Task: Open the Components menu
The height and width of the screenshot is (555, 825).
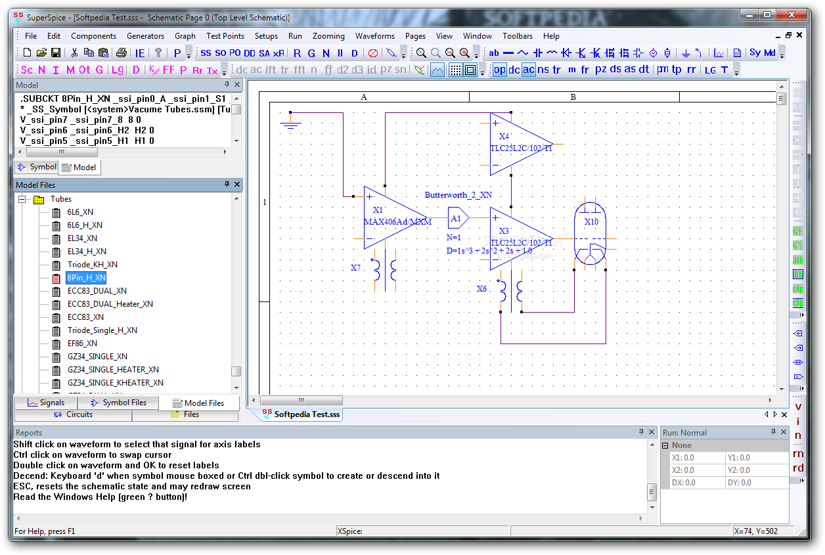Action: tap(93, 36)
